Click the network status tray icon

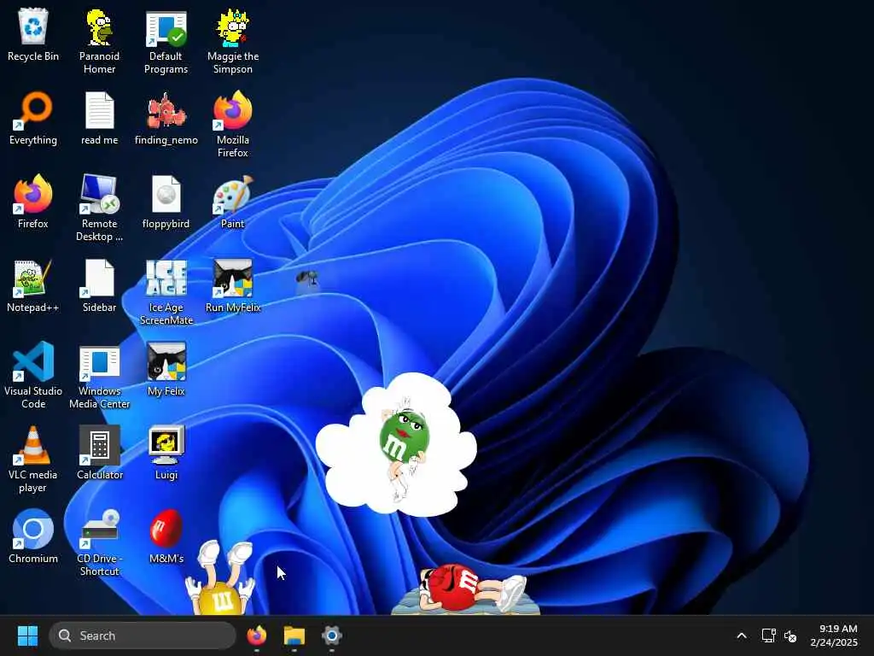point(769,635)
